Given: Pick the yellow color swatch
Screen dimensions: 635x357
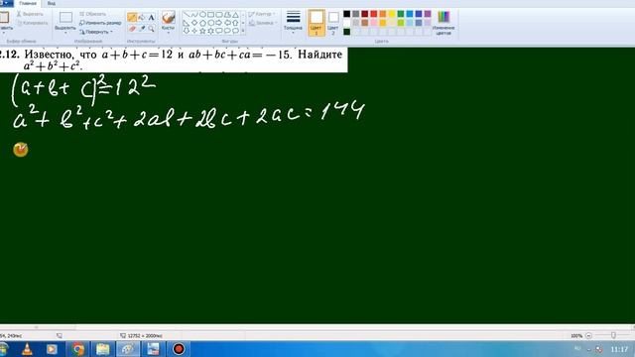Looking at the screenshot, I should (392, 14).
